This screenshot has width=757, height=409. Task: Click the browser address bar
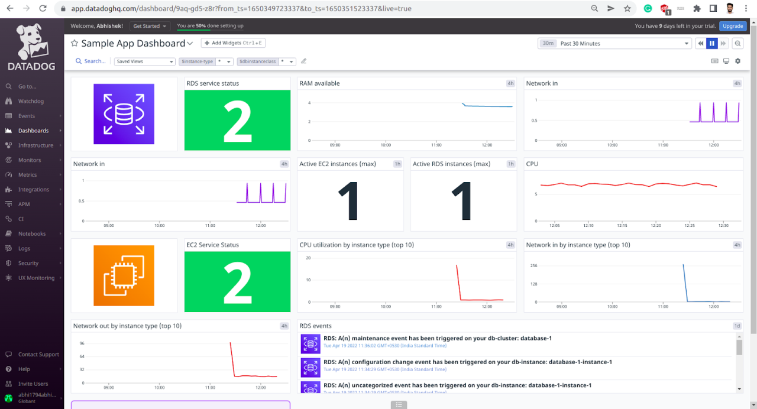click(319, 9)
